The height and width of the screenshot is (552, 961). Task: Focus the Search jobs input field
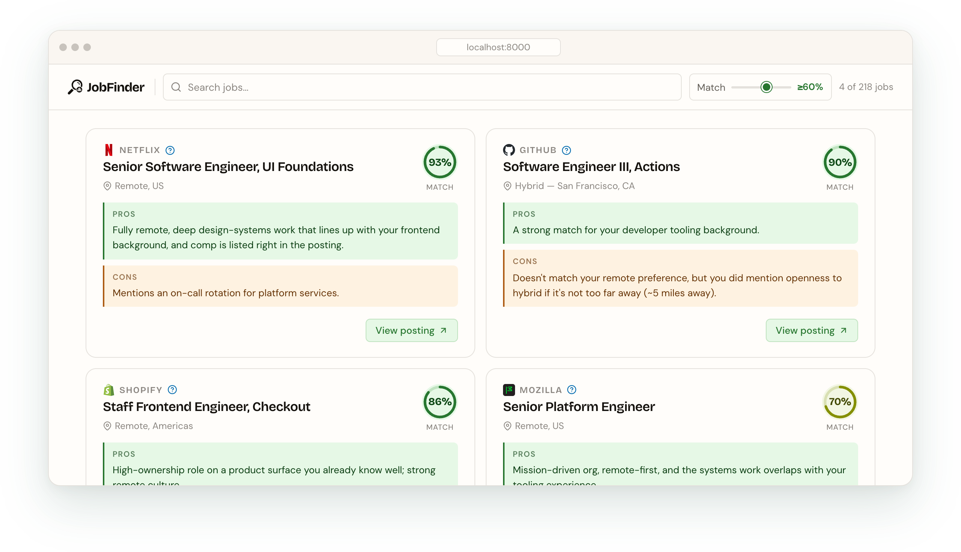point(422,87)
